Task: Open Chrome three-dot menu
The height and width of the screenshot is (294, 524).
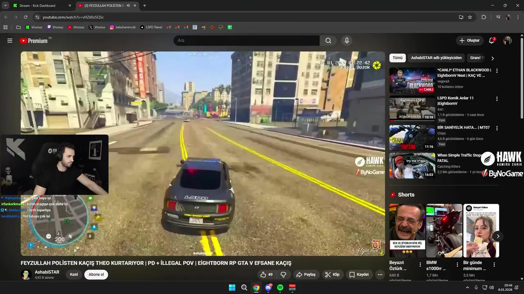Action: click(x=518, y=17)
